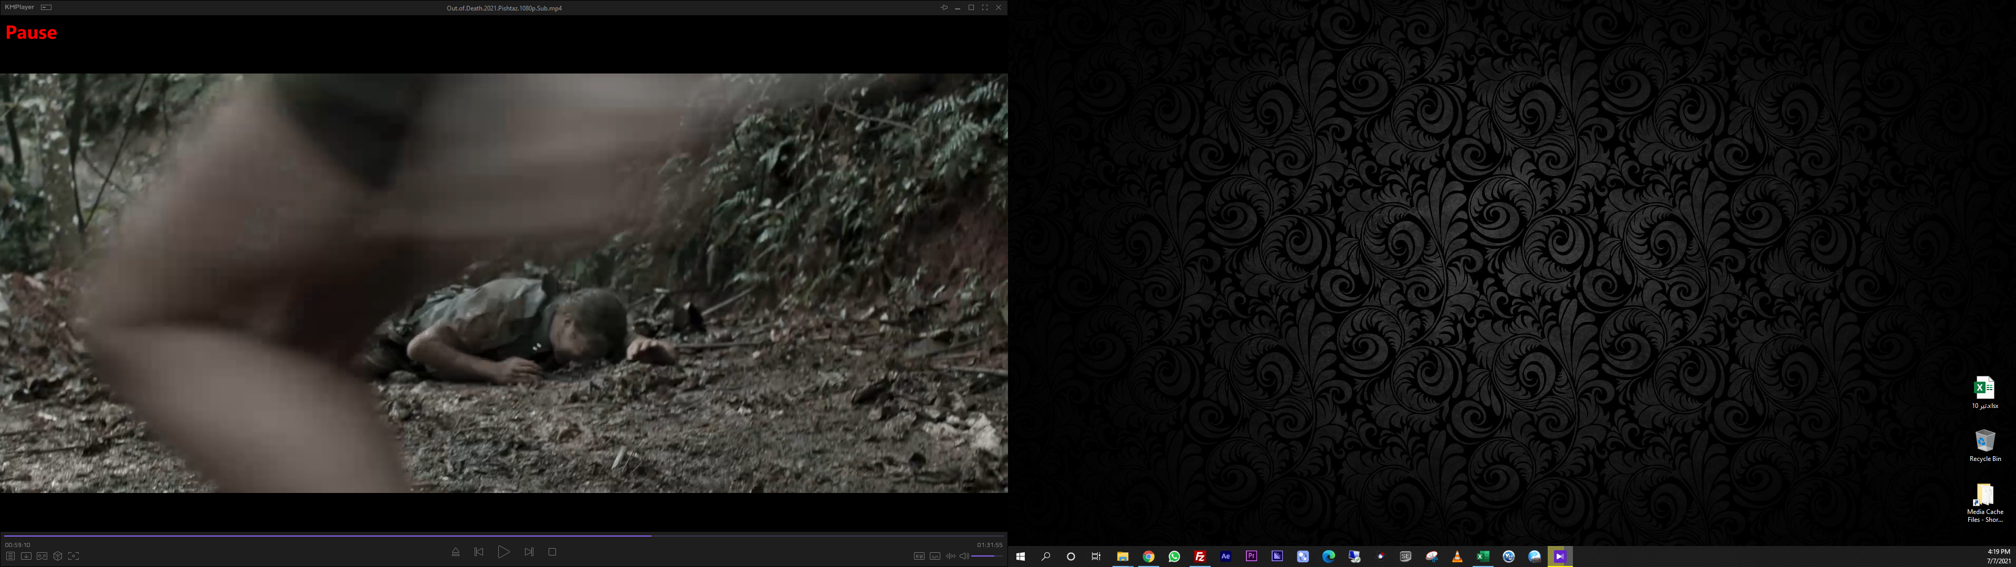2016x567 pixels.
Task: Click the Eject/Open file icon
Action: point(456,552)
